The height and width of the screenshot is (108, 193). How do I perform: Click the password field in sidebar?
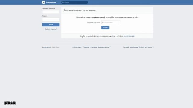tap(51, 19)
